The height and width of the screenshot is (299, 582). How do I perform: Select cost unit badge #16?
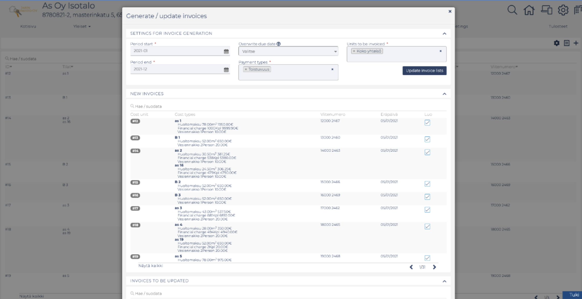pyautogui.click(x=135, y=195)
